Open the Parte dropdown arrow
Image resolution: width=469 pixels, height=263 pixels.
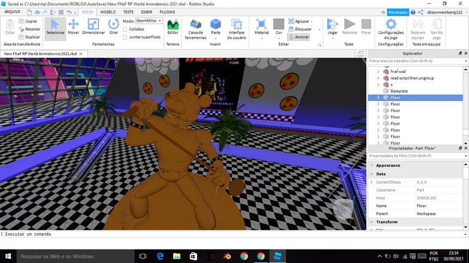(x=215, y=38)
